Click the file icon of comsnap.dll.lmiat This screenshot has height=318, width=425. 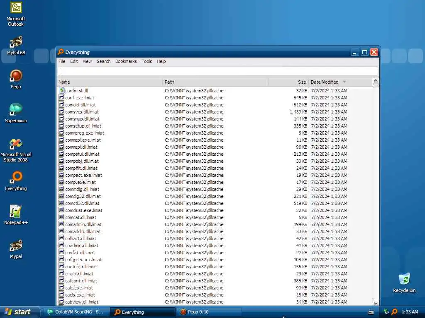[x=61, y=119]
